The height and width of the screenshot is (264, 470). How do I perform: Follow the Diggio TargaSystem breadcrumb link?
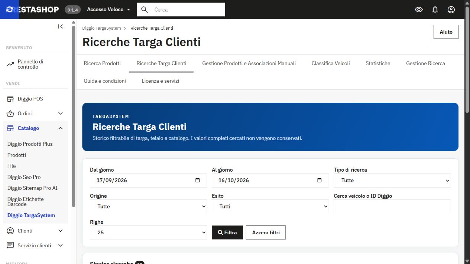point(101,28)
